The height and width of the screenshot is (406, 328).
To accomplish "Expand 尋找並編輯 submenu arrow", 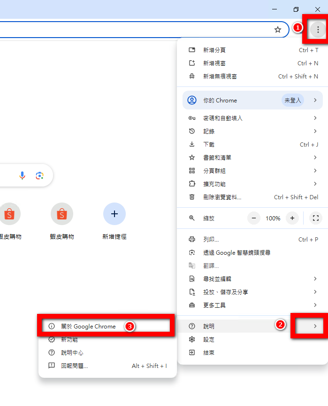I will (315, 279).
